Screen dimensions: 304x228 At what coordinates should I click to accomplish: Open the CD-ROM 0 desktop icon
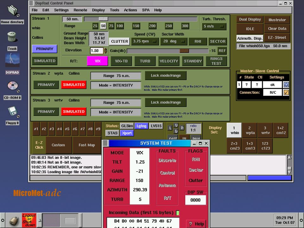coord(13,86)
